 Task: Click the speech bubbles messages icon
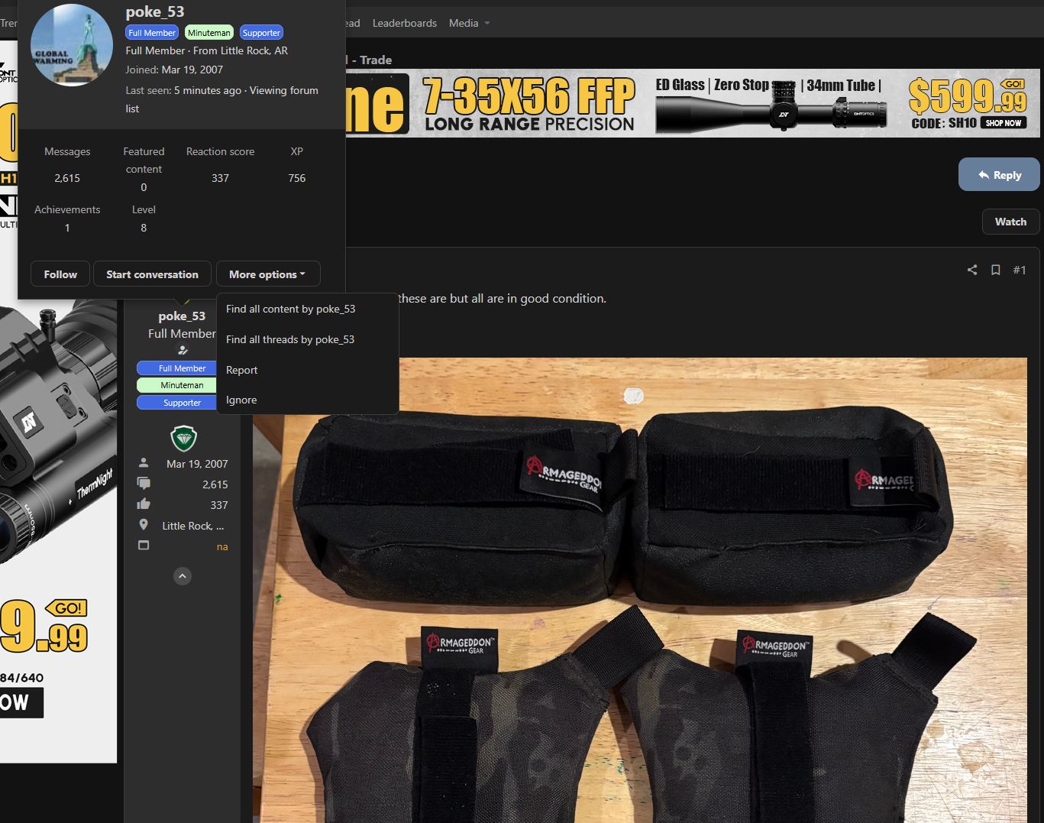pyautogui.click(x=144, y=484)
